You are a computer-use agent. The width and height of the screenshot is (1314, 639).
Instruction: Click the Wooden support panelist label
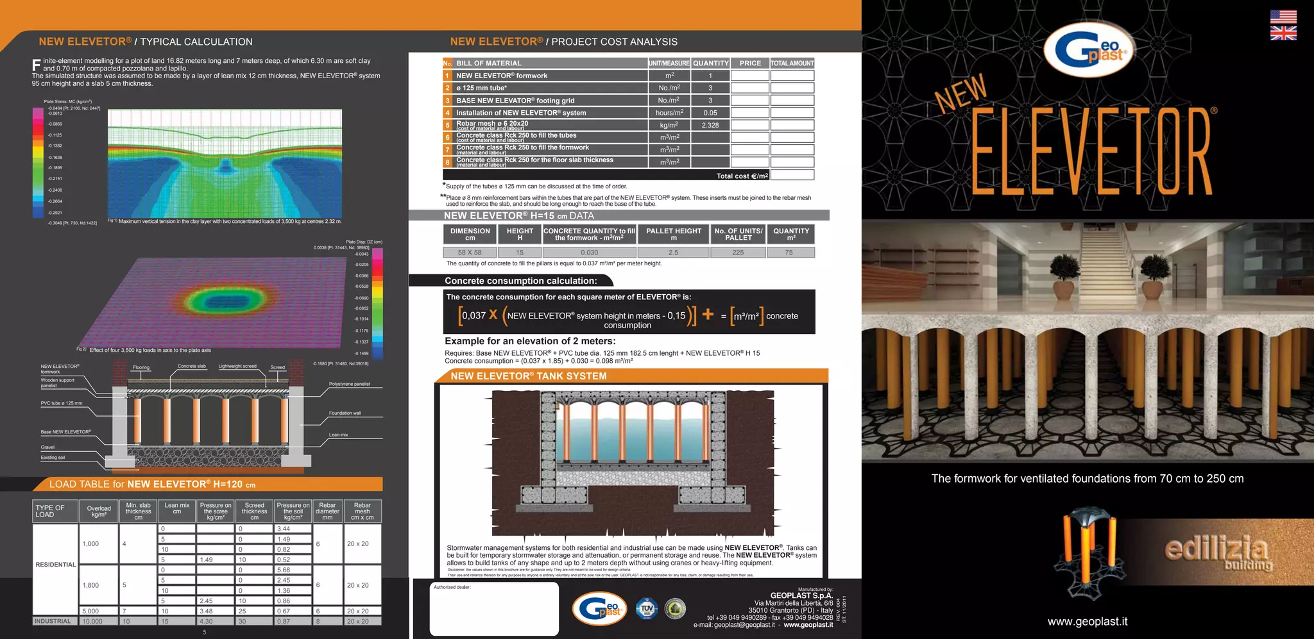58,383
